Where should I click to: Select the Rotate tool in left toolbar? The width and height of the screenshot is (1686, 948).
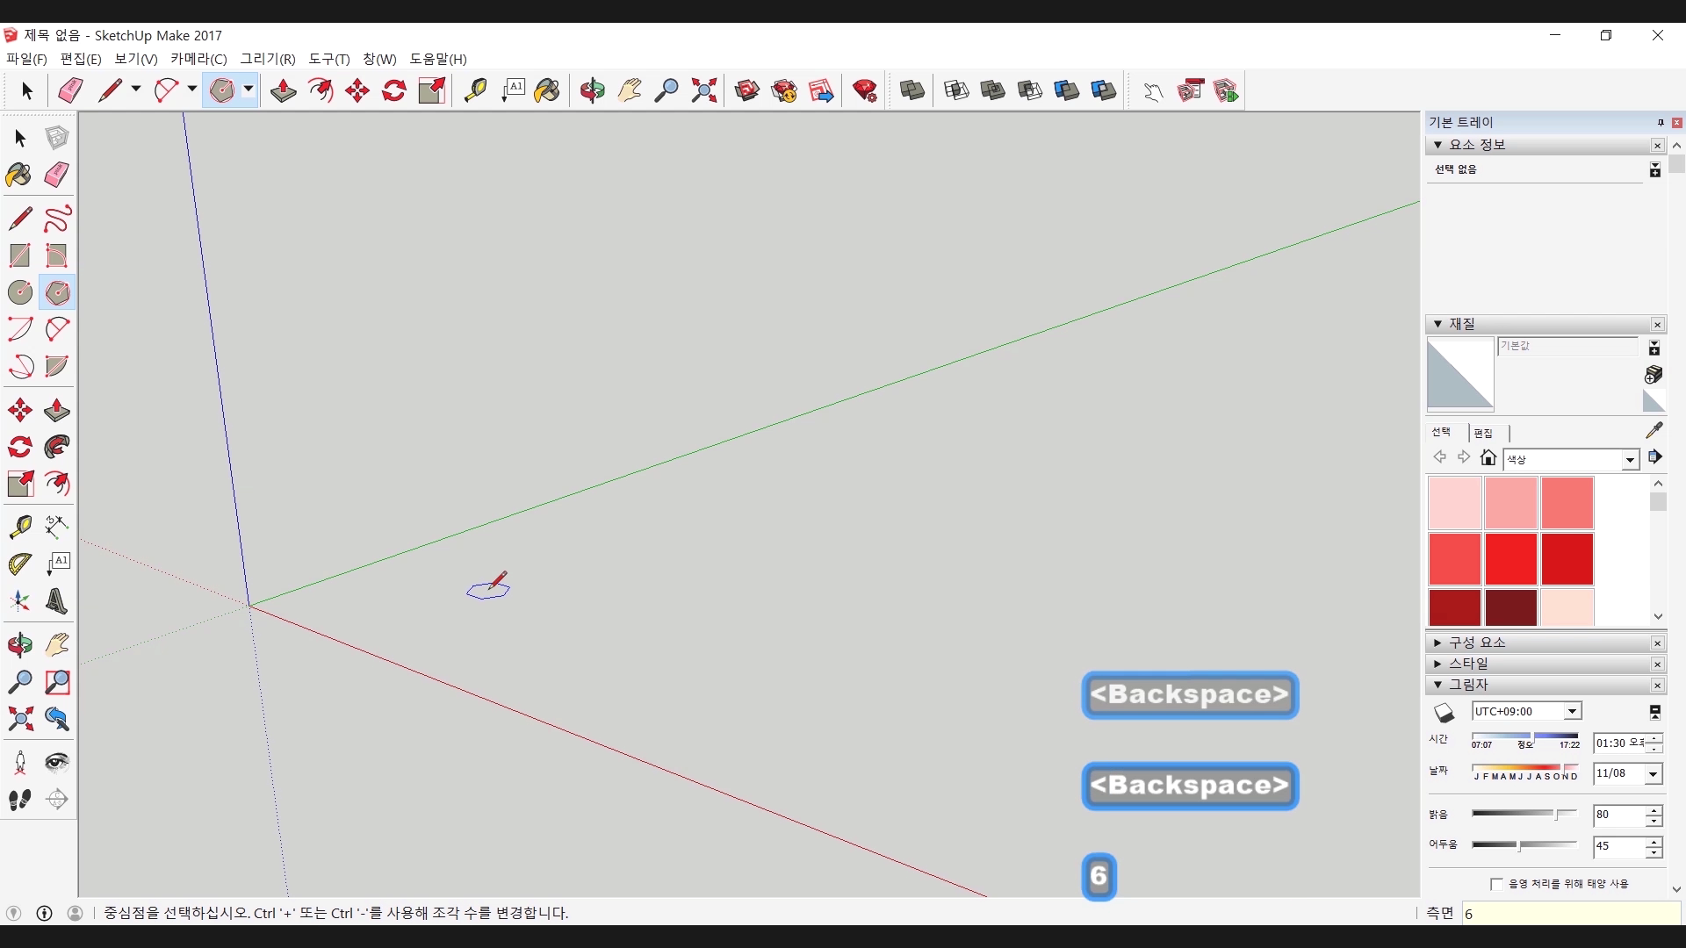point(19,448)
